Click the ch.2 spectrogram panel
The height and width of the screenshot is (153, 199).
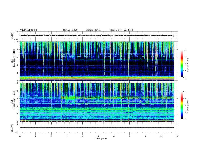click(x=97, y=102)
